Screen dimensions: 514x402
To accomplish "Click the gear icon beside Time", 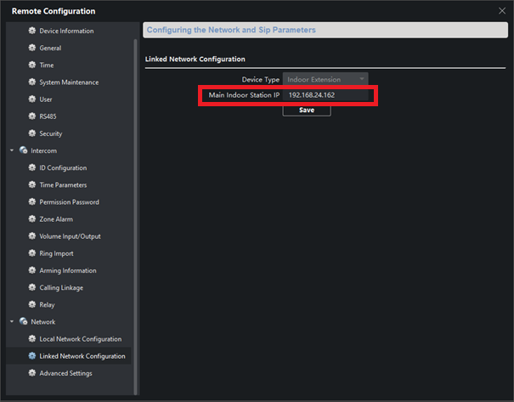I will point(32,65).
